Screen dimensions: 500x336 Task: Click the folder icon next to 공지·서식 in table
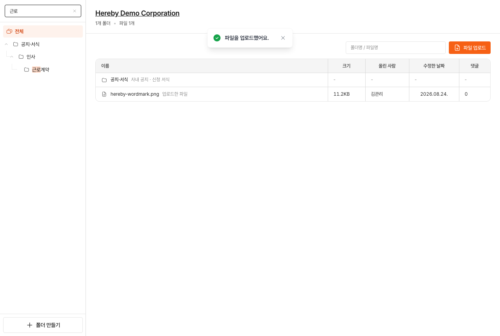pos(104,80)
